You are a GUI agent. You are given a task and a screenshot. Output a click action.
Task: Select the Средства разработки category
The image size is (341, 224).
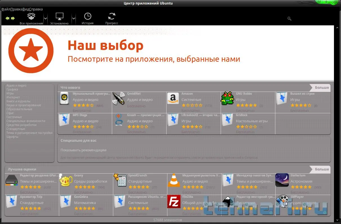21,125
